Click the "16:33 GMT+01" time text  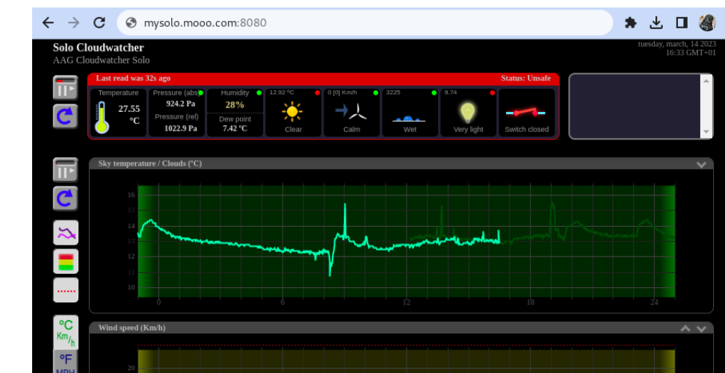pos(691,53)
